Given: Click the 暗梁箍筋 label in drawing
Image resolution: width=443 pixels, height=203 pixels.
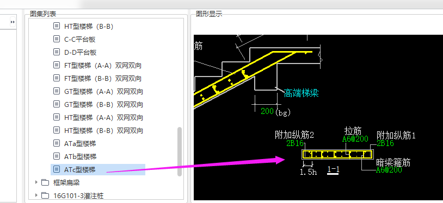Looking at the screenshot, I should point(393,162).
